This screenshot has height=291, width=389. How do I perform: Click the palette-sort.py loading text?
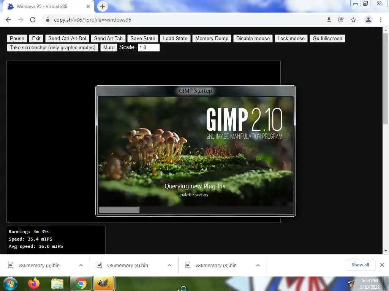point(194,195)
